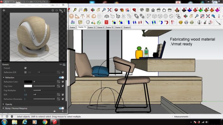Switch to the Scene 7 tab
This screenshot has width=223, height=125.
[73, 27]
